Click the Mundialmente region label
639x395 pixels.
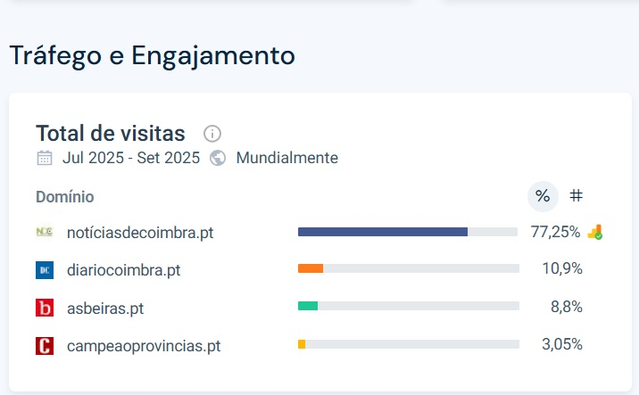tap(286, 159)
